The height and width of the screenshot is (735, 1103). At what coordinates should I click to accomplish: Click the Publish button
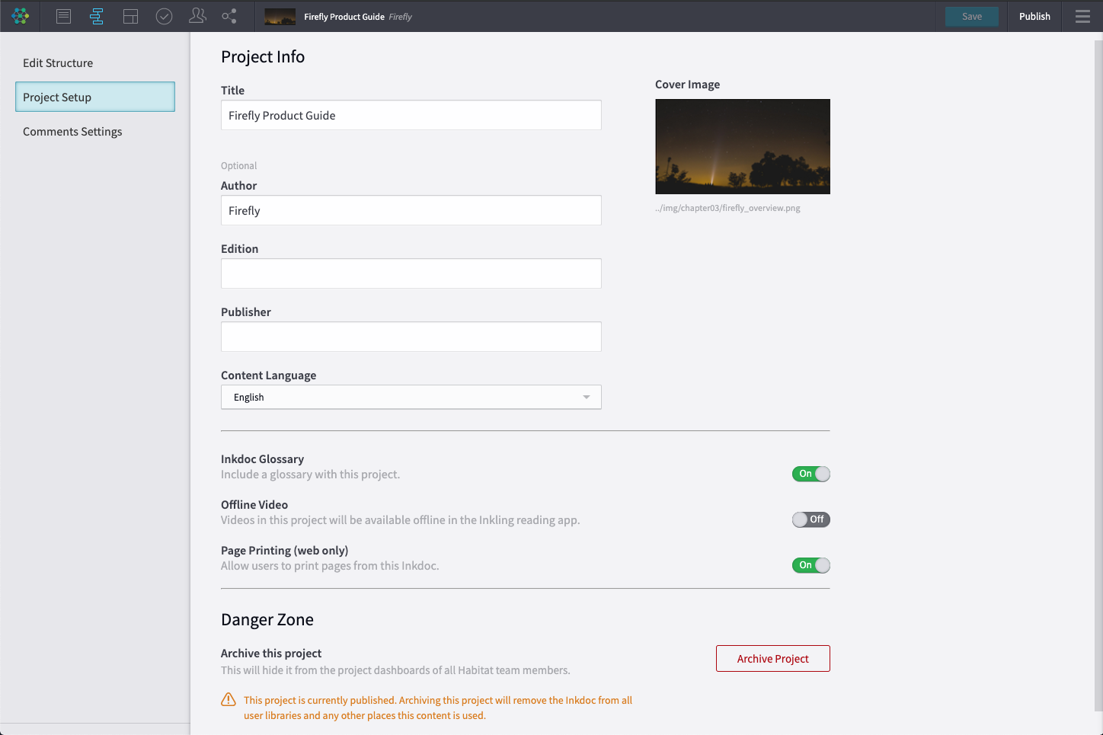1034,16
